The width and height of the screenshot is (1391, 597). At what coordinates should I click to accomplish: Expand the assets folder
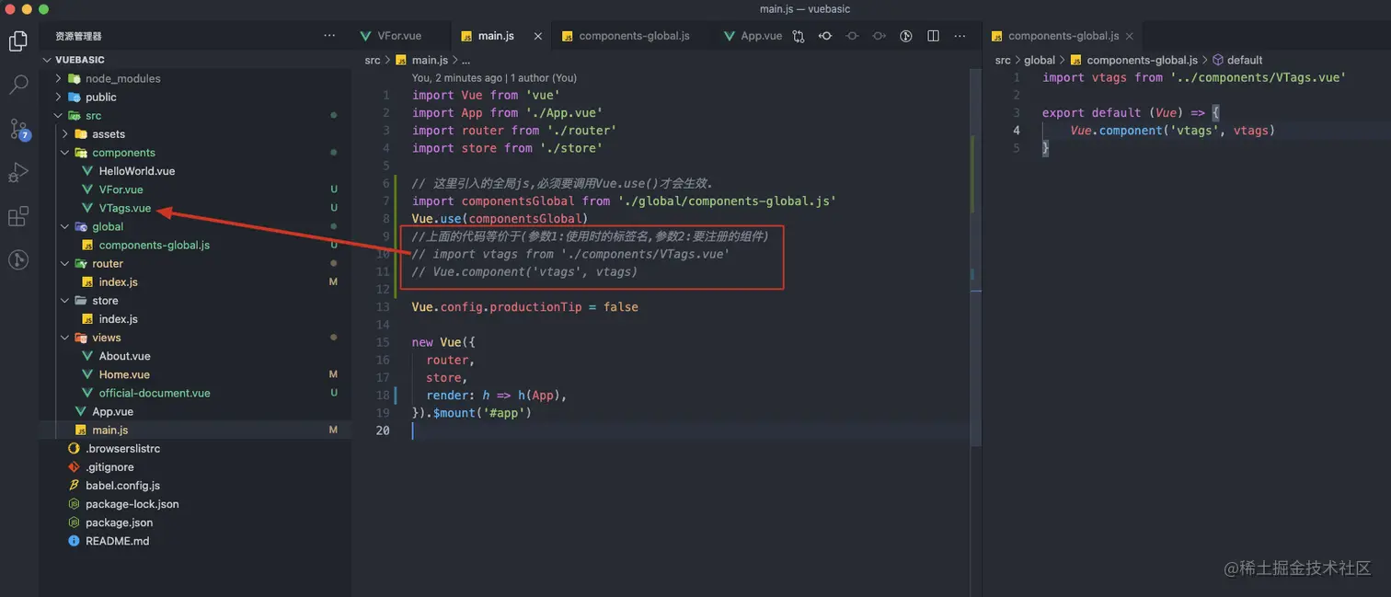[109, 134]
